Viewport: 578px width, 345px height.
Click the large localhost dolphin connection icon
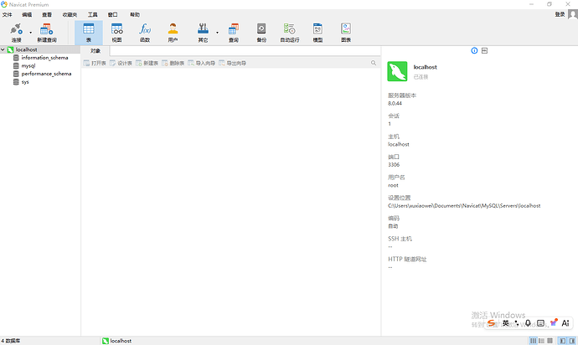tap(397, 71)
